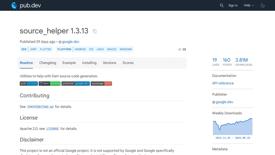Screen dimensions: 275x155
Task: Open the Help dropdown menu
Action: coord(249,5)
